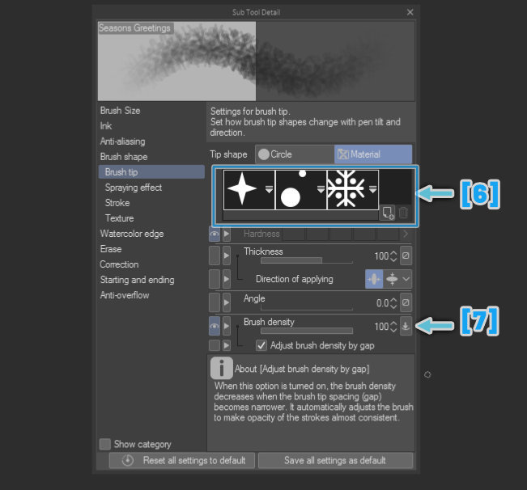Open the snowflake tip material menu arrow
The height and width of the screenshot is (490, 527).
[372, 189]
